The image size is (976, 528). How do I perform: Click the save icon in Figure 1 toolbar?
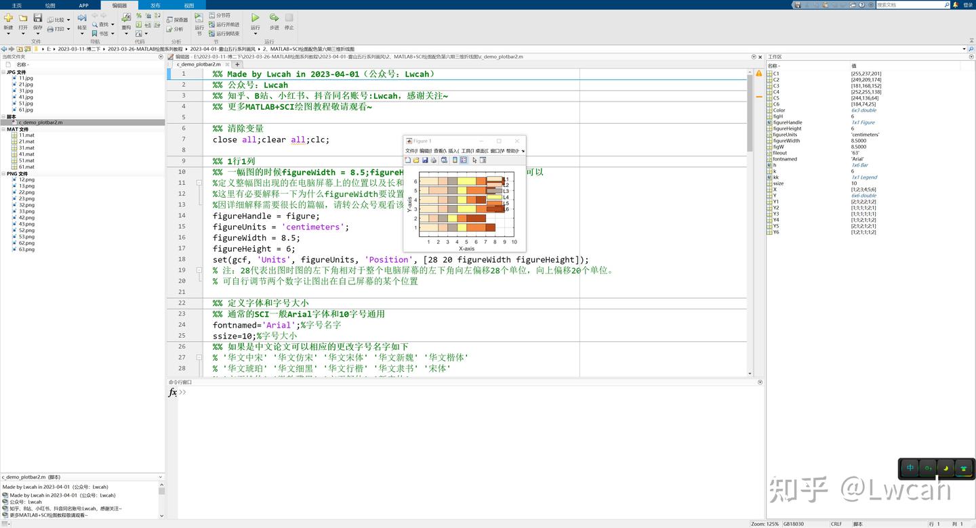425,160
